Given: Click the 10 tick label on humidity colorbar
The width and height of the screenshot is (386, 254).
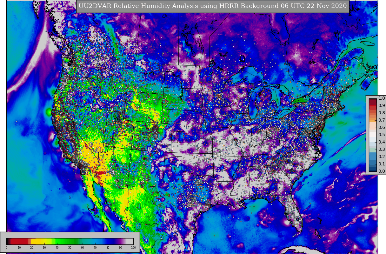Looking at the screenshot, I should (19, 248).
